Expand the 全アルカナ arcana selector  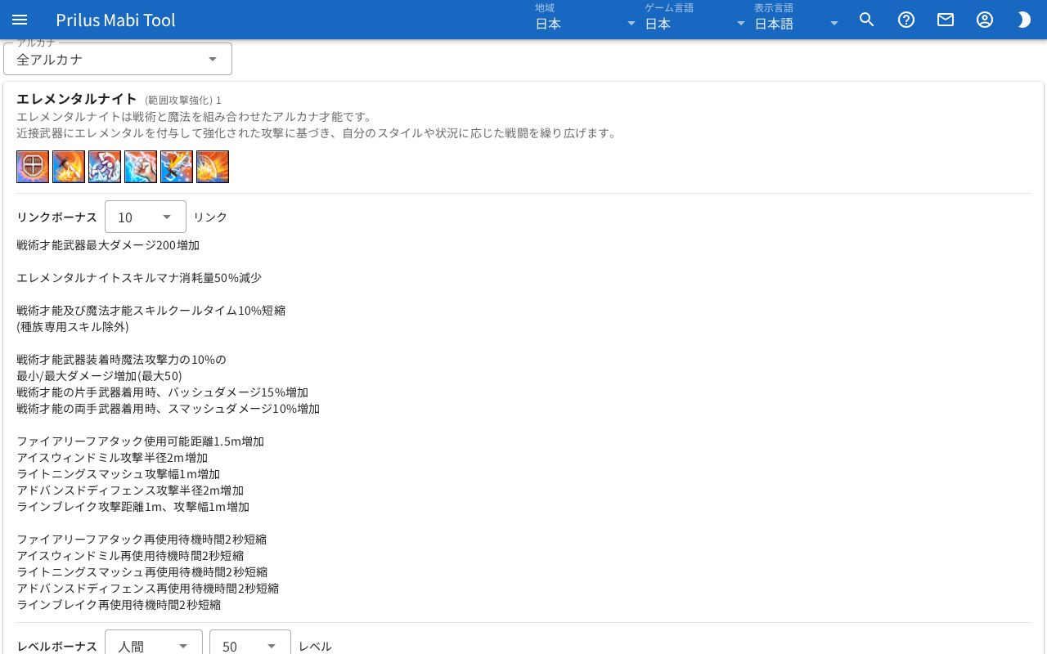point(118,59)
